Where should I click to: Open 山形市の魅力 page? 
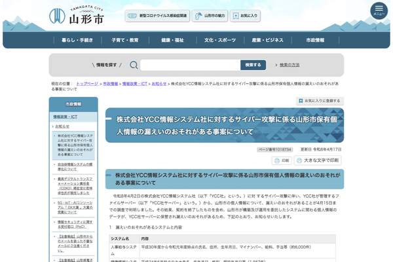[x=210, y=16]
